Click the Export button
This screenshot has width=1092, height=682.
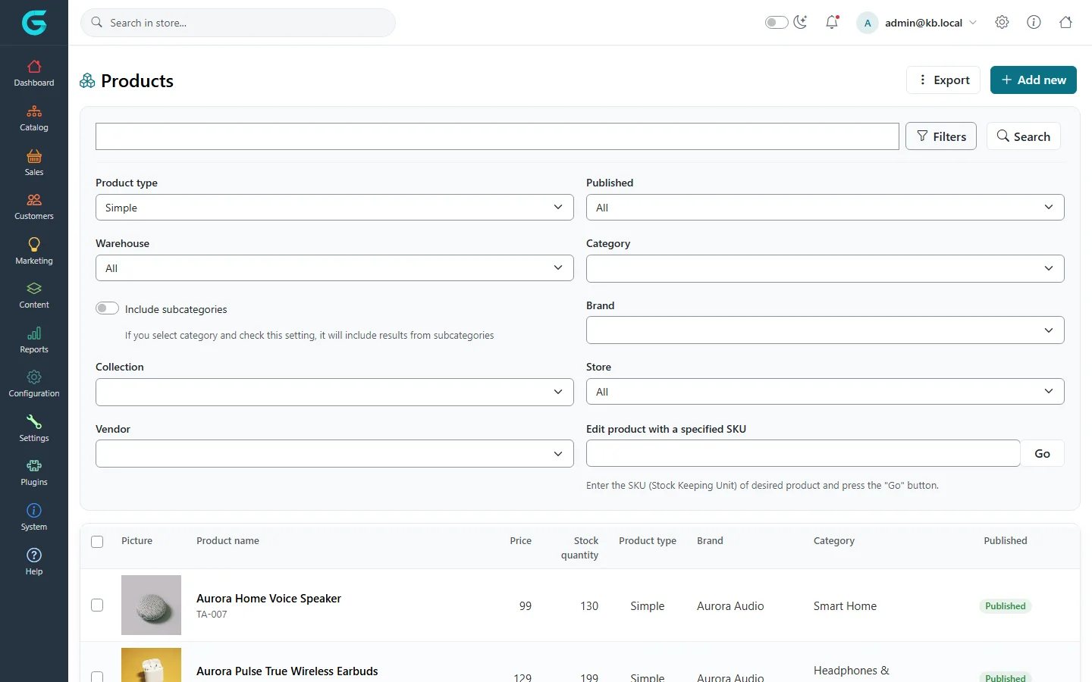[943, 80]
